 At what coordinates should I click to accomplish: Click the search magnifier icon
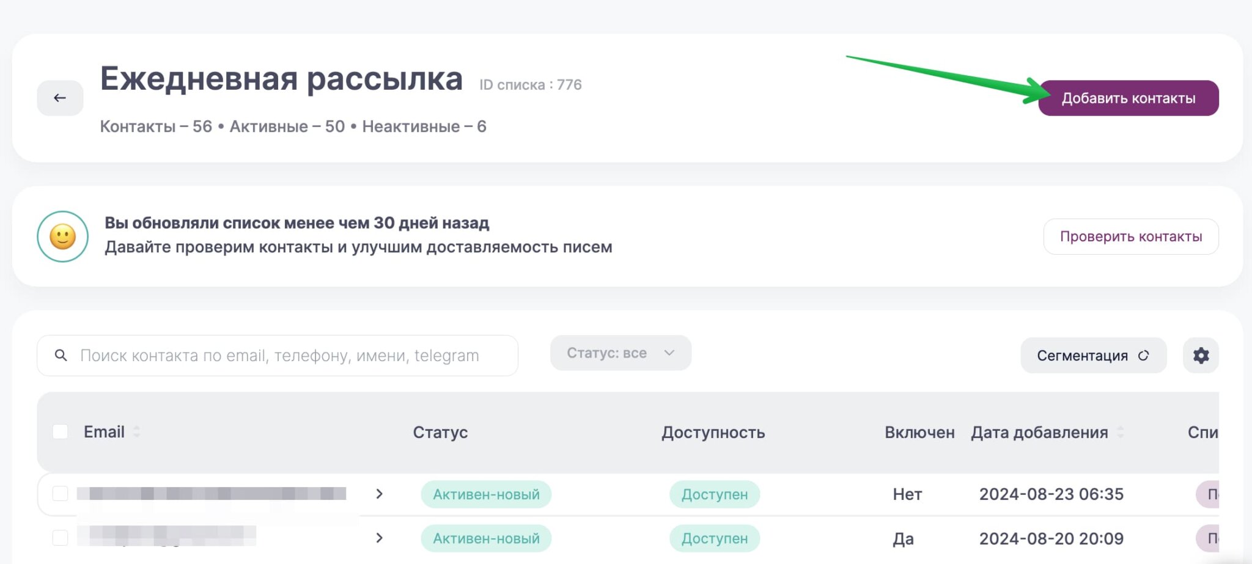click(x=61, y=355)
